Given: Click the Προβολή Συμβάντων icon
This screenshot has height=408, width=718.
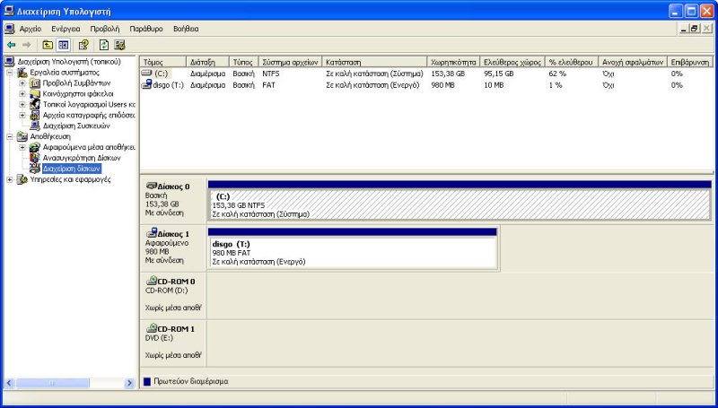Looking at the screenshot, I should click(35, 83).
